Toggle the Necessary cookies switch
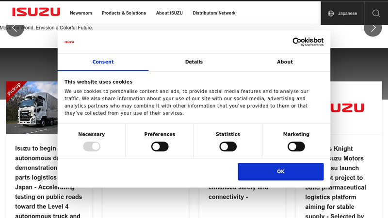This screenshot has width=388, height=218. (92, 147)
